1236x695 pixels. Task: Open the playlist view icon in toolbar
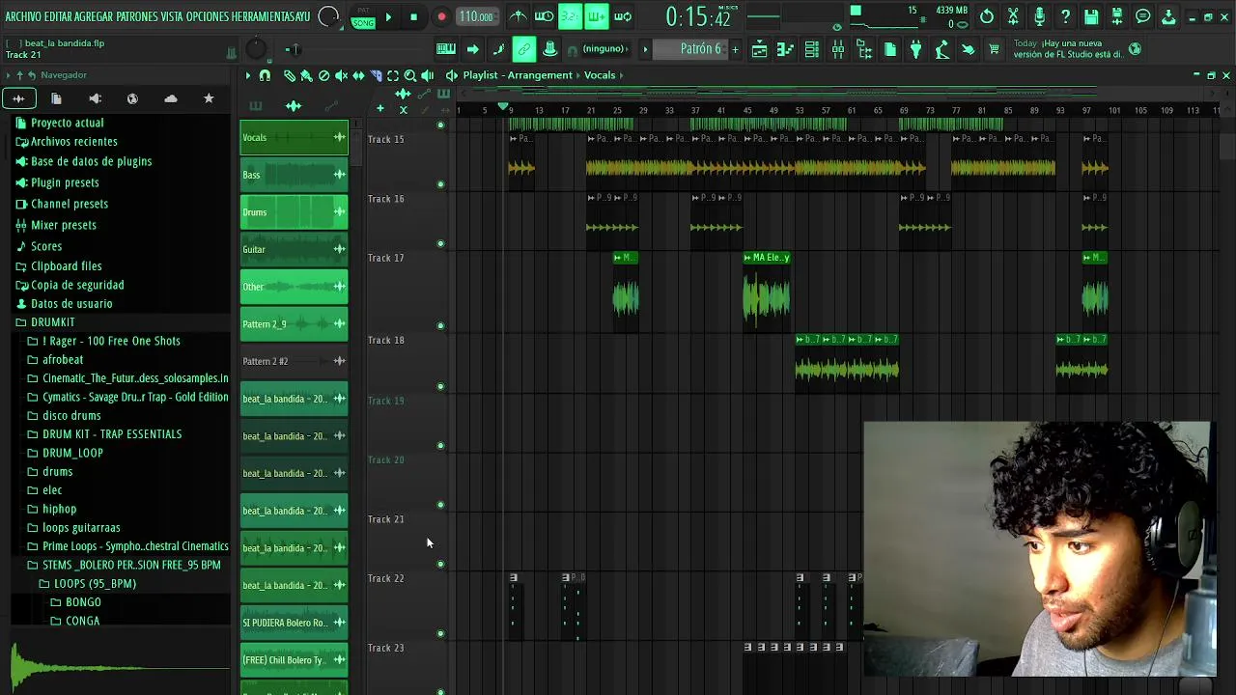[x=759, y=49]
